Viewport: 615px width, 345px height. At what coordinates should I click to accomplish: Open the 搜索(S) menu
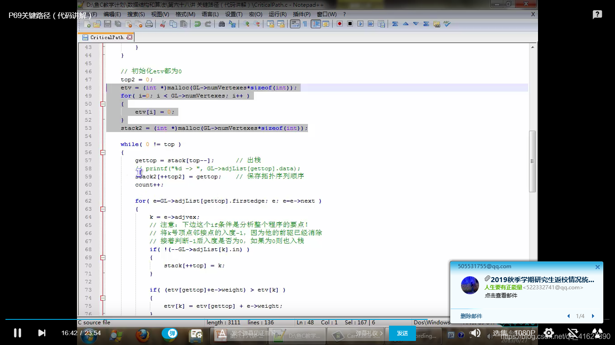point(136,14)
